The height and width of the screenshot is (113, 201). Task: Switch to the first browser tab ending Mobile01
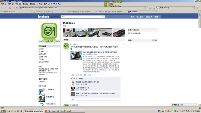coord(16,12)
